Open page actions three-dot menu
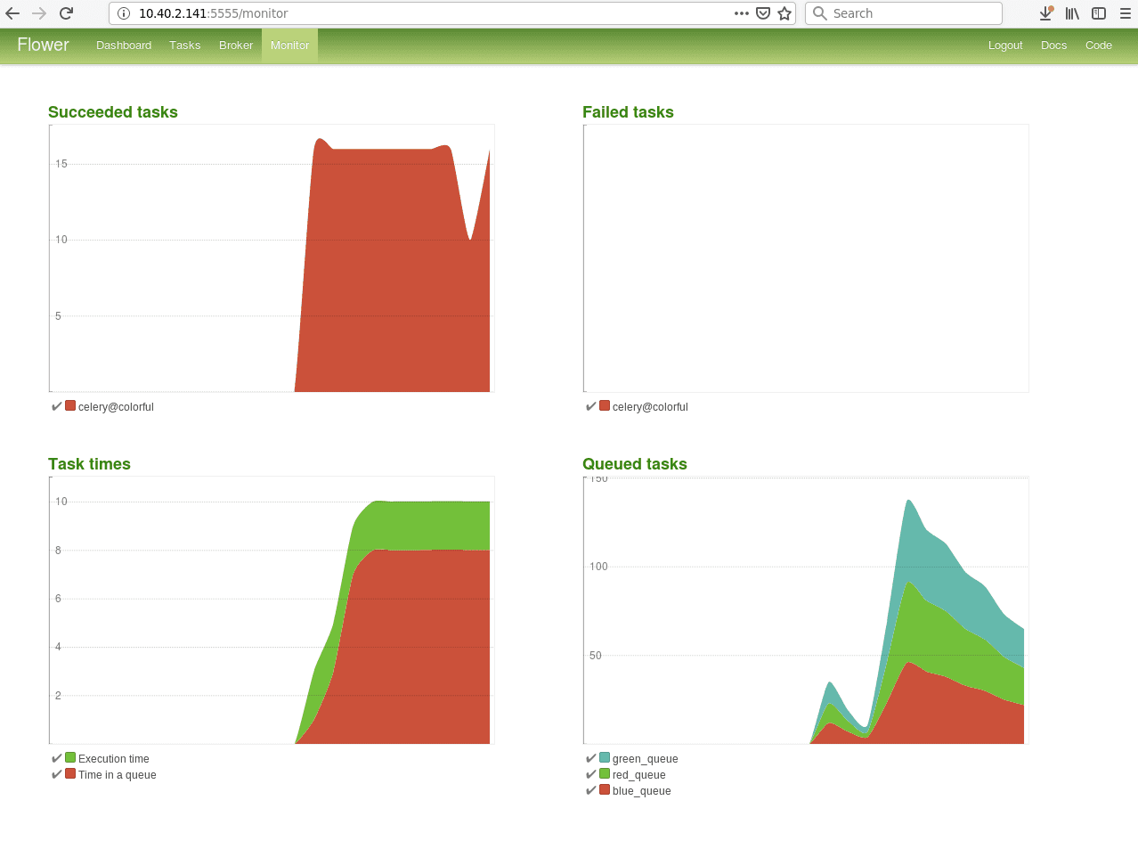The height and width of the screenshot is (841, 1138). click(742, 13)
